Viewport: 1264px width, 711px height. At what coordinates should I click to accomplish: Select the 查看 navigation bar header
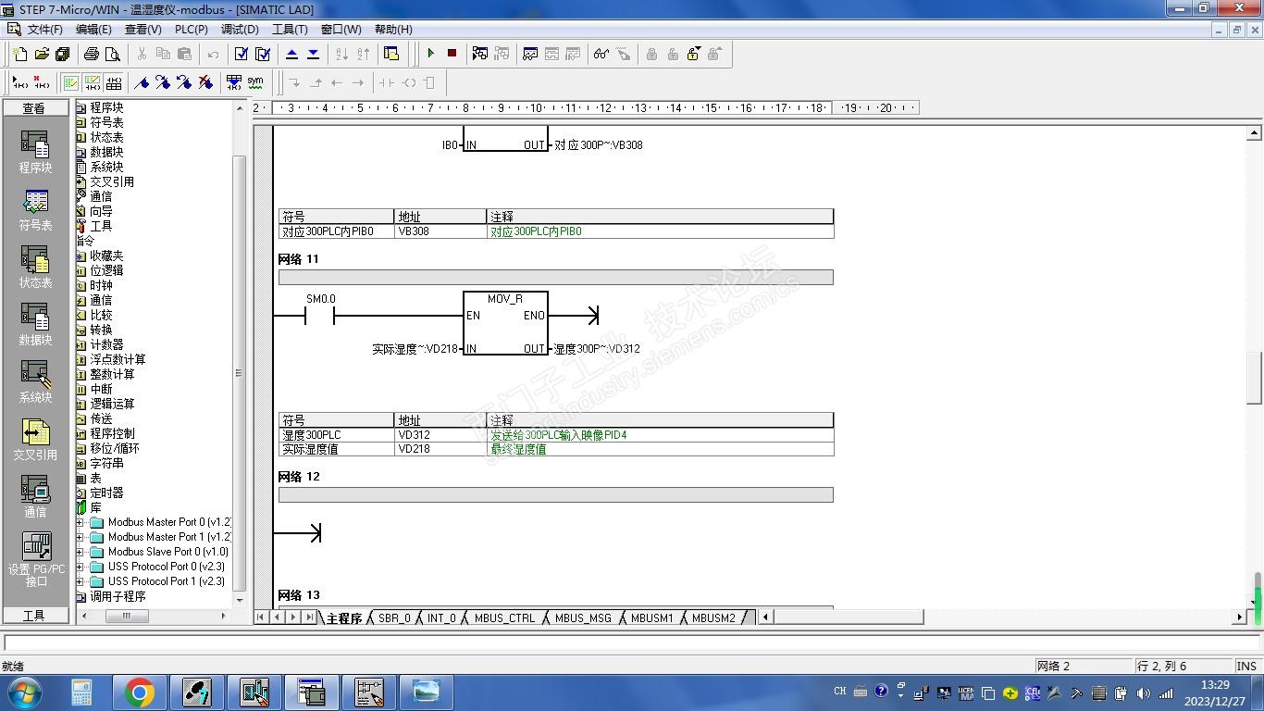pyautogui.click(x=35, y=108)
